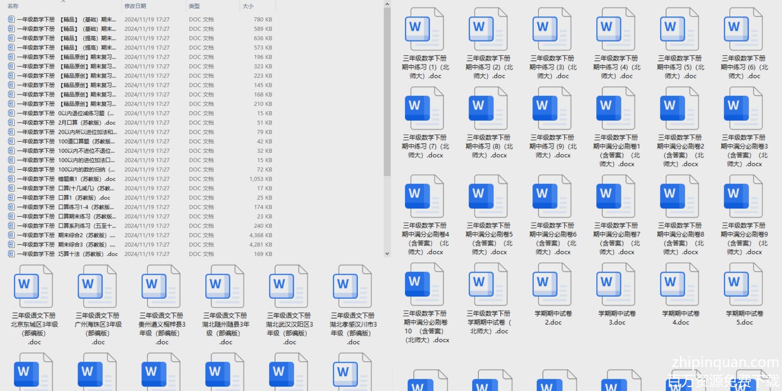Open 三年级语文下册 北京东城区 document icon
This screenshot has width=782, height=391.
(x=34, y=287)
